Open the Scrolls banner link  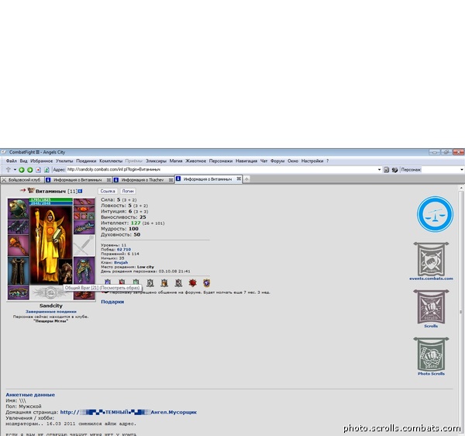(431, 309)
